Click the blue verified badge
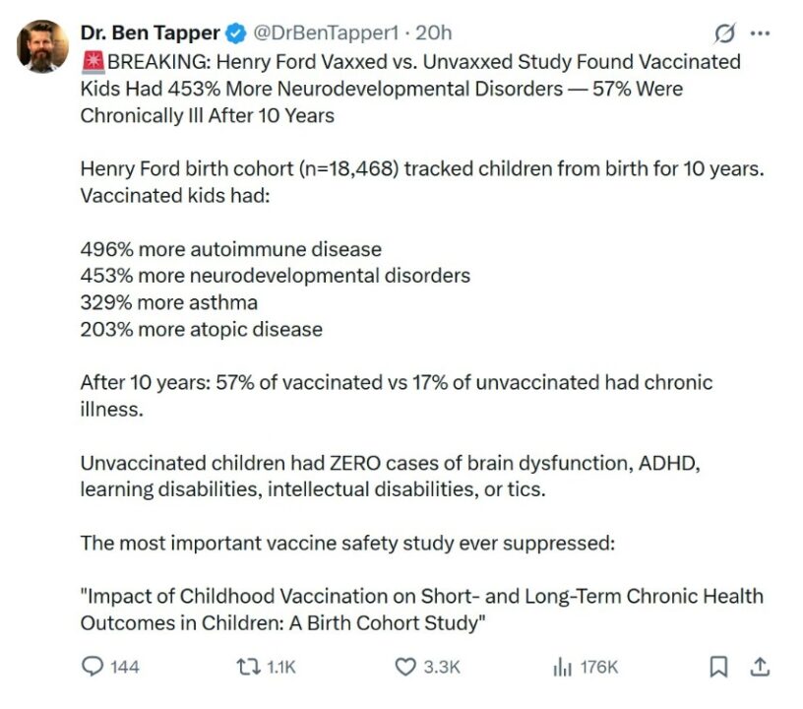 (236, 33)
